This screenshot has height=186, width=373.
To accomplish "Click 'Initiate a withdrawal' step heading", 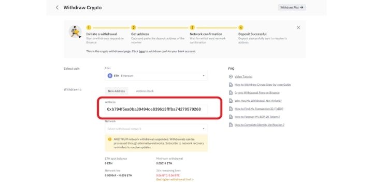I will click(x=102, y=34).
